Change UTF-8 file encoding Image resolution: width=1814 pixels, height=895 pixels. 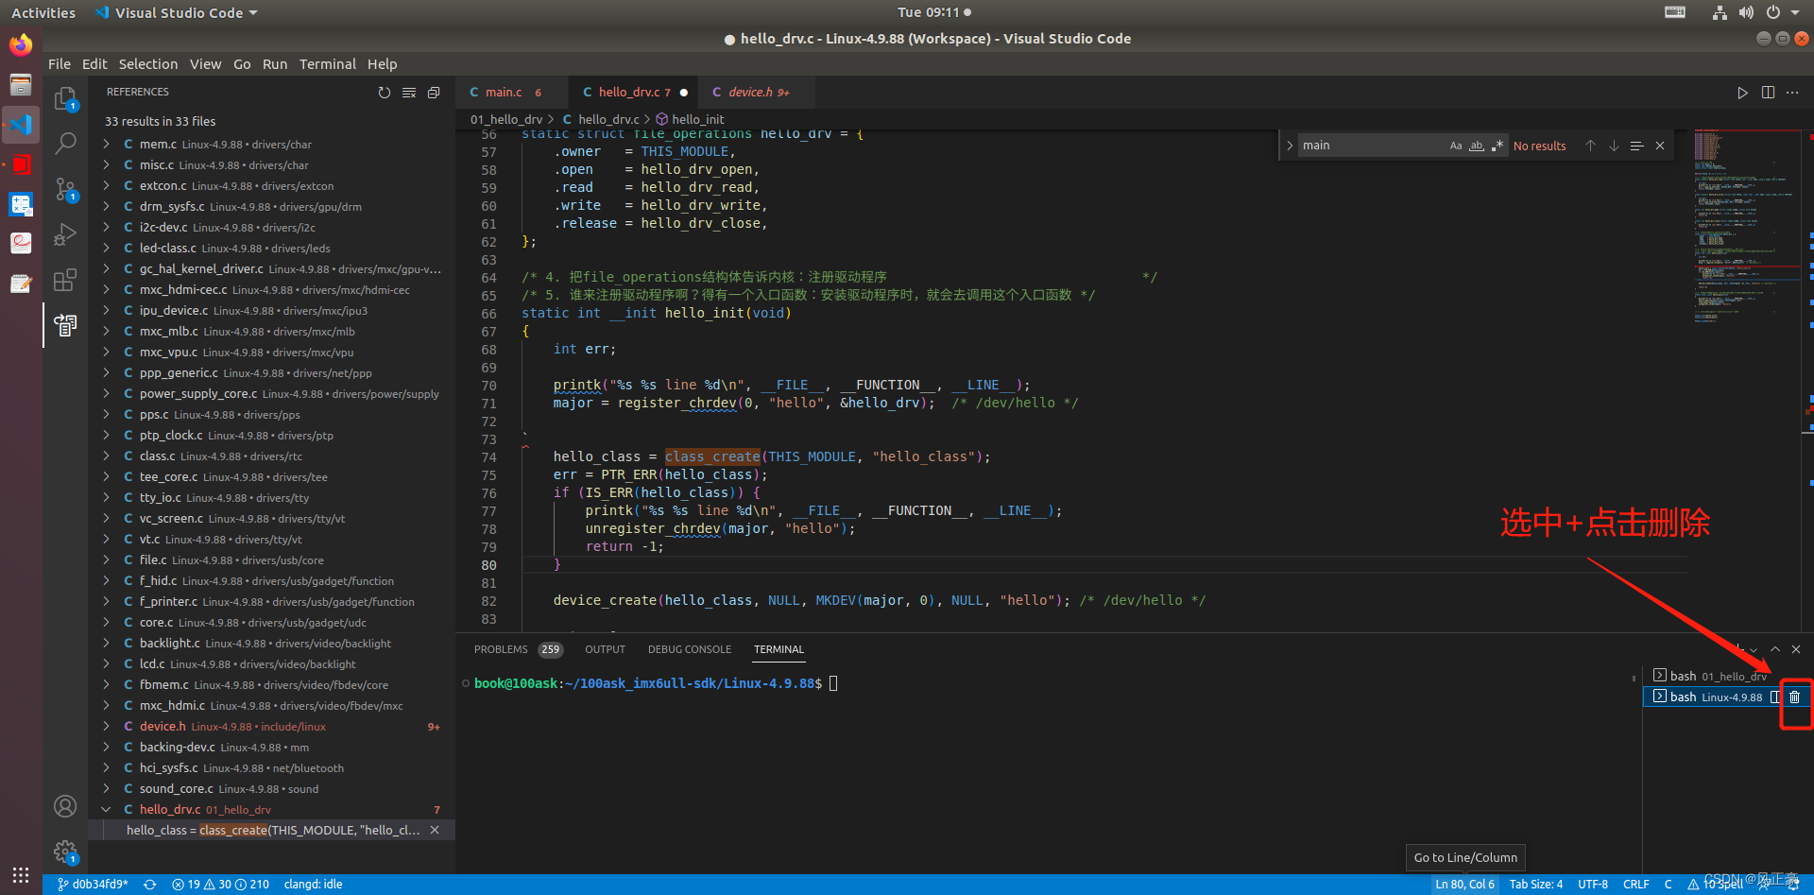[1593, 885]
